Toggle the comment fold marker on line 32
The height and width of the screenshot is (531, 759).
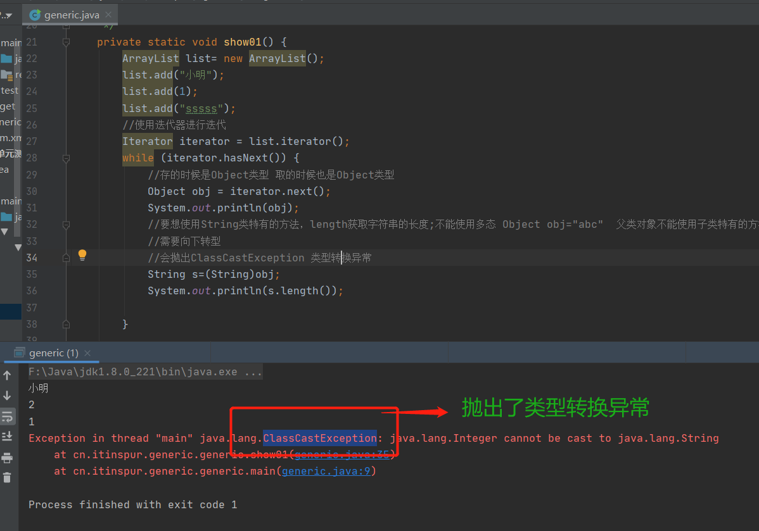click(67, 225)
